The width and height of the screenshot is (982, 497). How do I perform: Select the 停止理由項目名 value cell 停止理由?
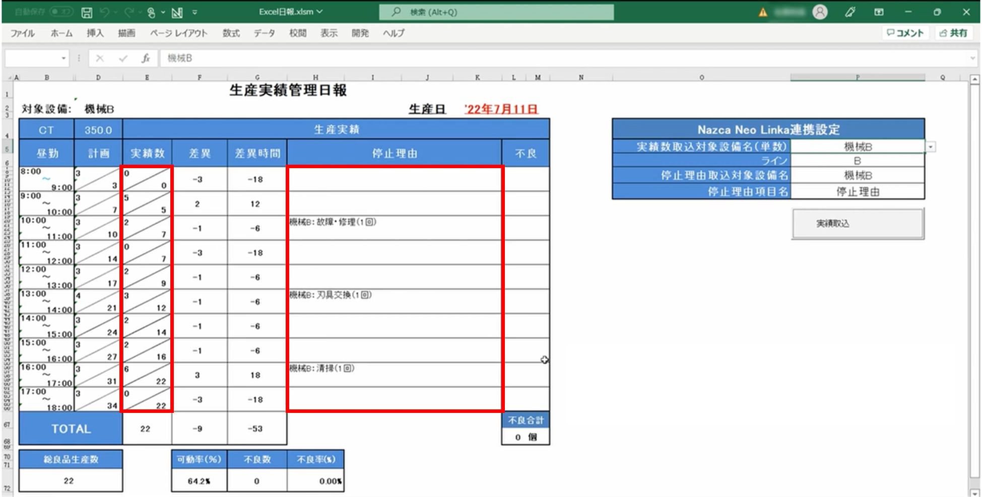coord(858,191)
